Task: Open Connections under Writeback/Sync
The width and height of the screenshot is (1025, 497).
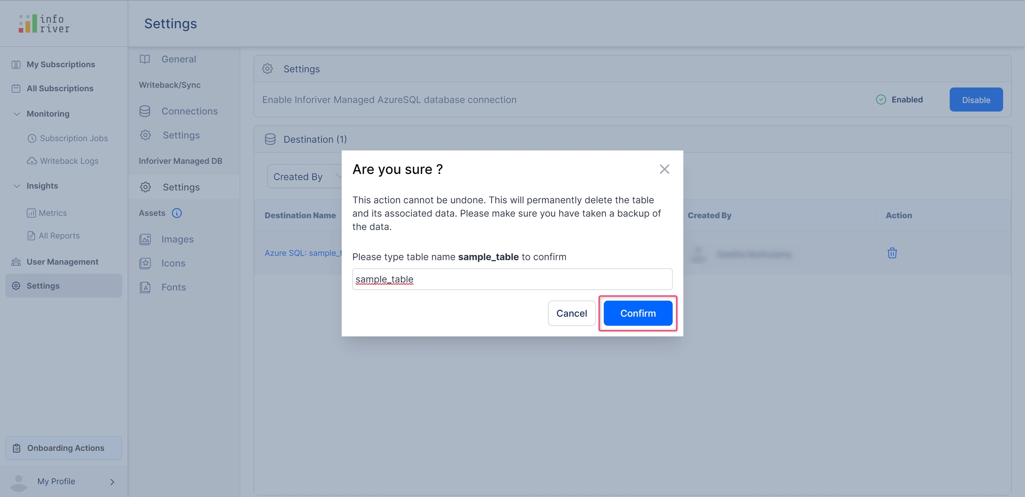Action: pos(189,111)
